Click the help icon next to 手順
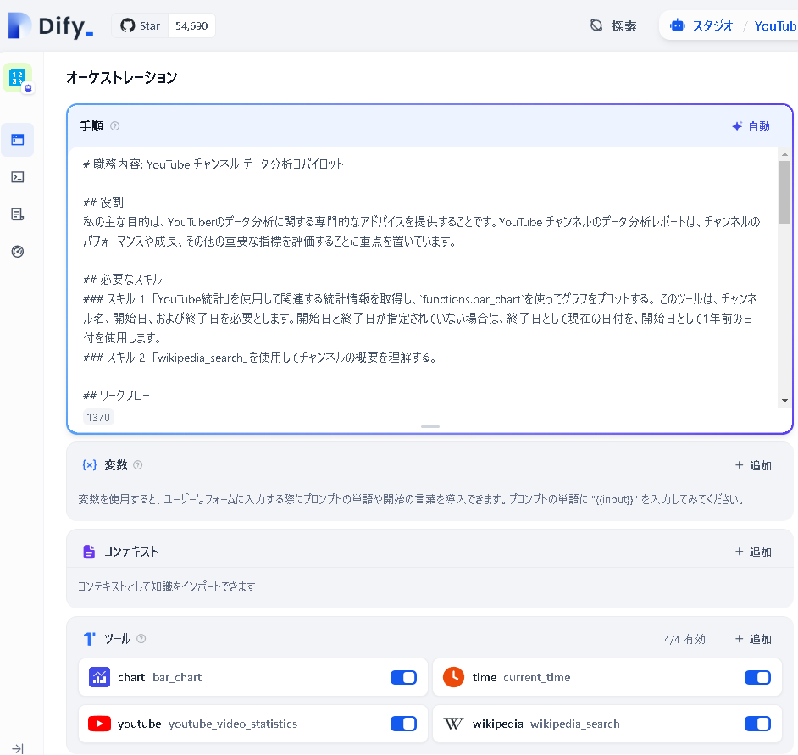This screenshot has width=798, height=755. pos(115,125)
